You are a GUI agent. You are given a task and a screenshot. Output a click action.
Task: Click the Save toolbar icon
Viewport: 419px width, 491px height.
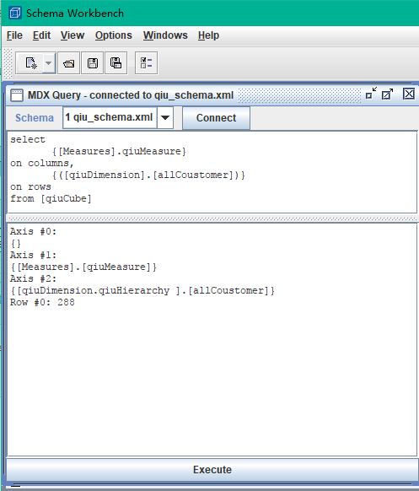[x=92, y=63]
